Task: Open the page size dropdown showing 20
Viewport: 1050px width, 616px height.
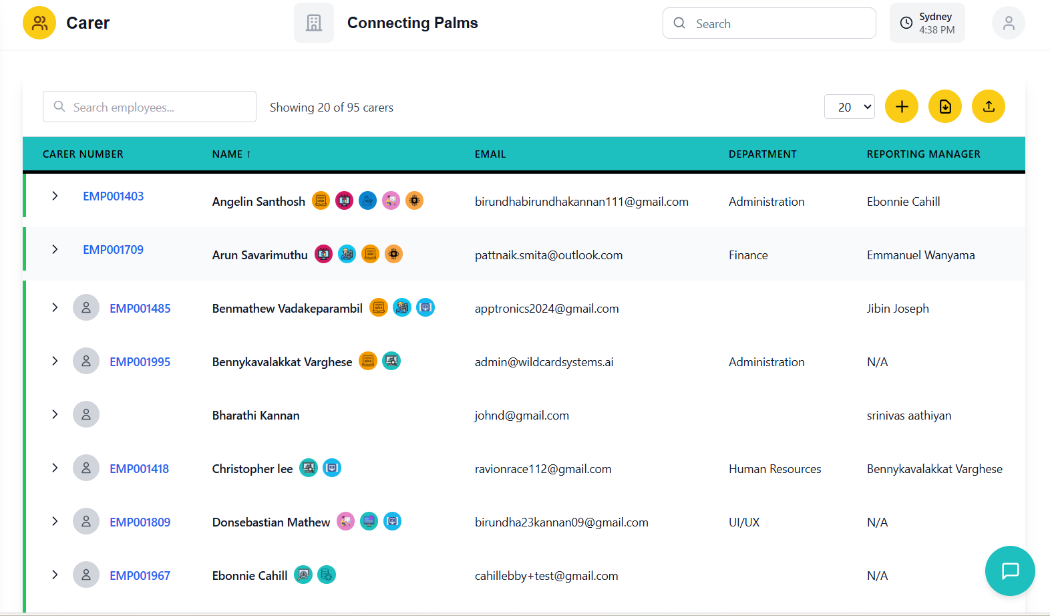Action: [x=849, y=107]
